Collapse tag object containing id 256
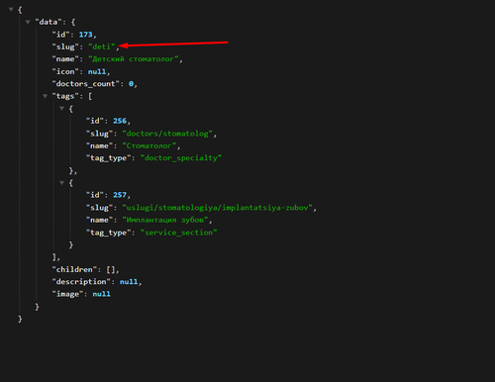This screenshot has width=495, height=382. pos(61,108)
